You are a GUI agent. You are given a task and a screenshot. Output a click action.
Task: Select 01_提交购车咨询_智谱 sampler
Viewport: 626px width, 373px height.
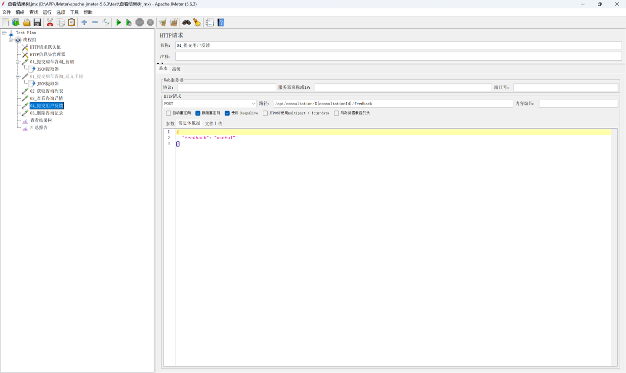pyautogui.click(x=52, y=62)
